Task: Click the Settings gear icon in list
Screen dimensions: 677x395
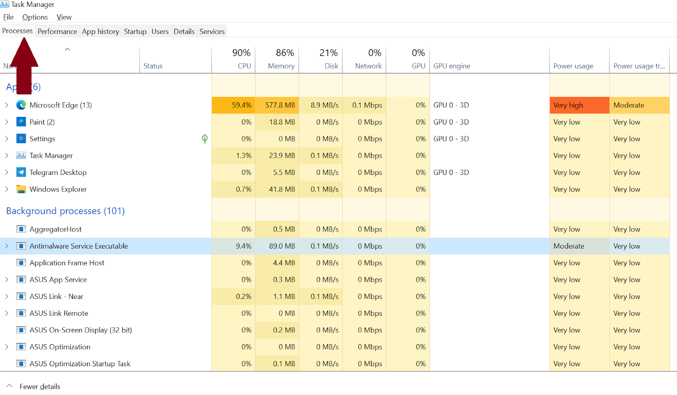Action: tap(21, 139)
